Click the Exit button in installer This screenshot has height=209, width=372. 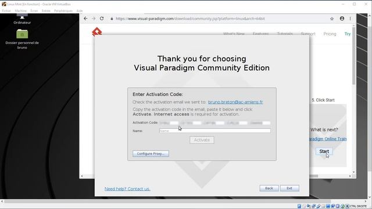[289, 188]
